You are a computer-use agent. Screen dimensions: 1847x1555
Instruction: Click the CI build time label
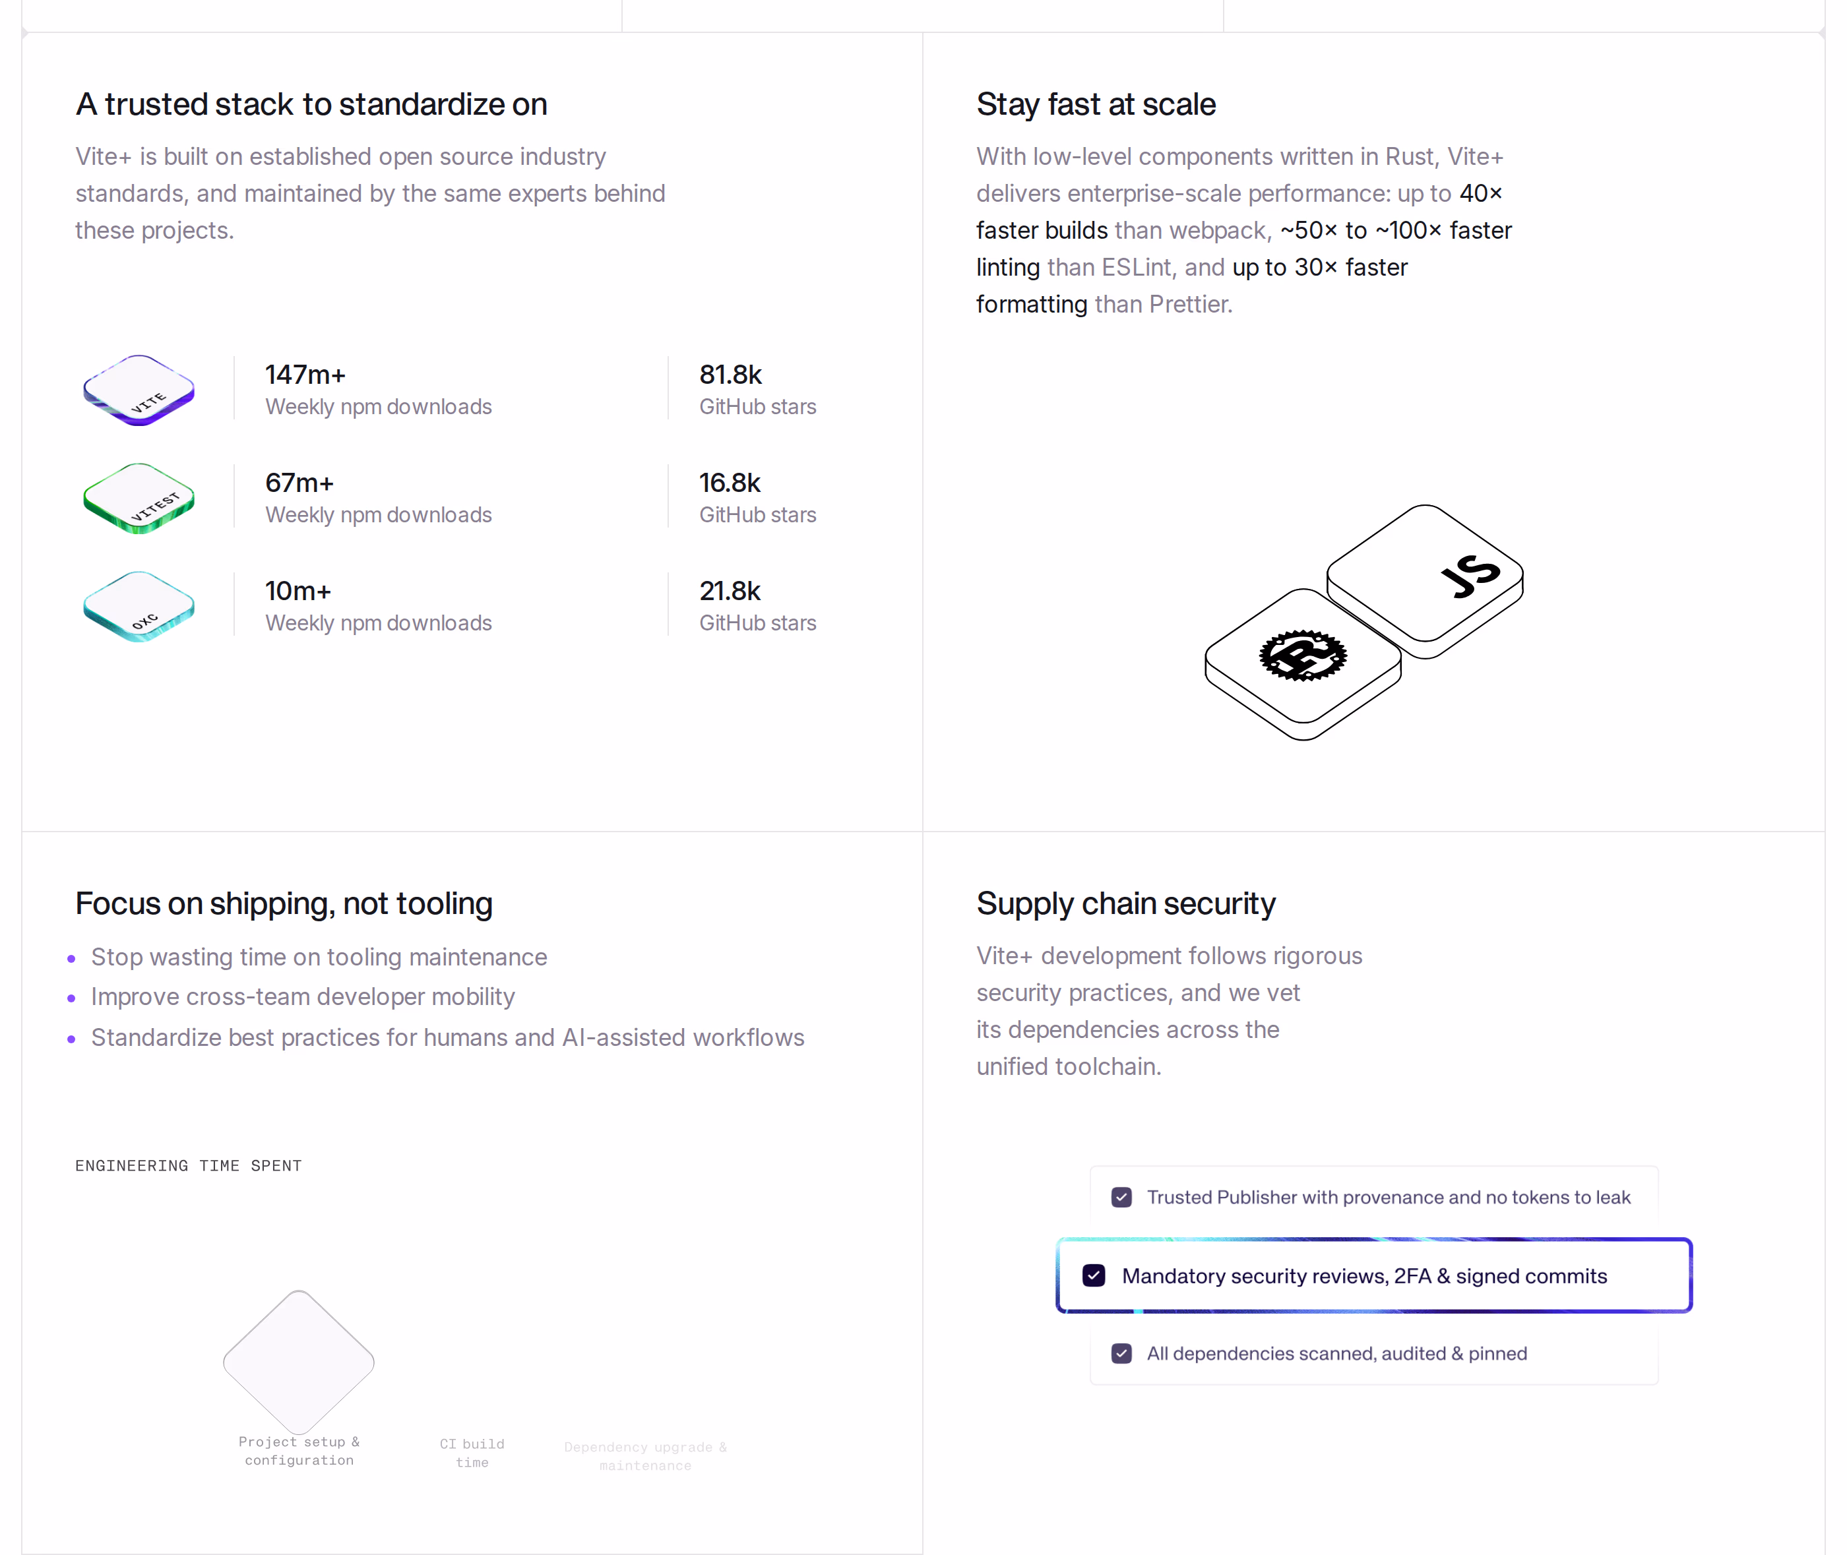pyautogui.click(x=472, y=1453)
